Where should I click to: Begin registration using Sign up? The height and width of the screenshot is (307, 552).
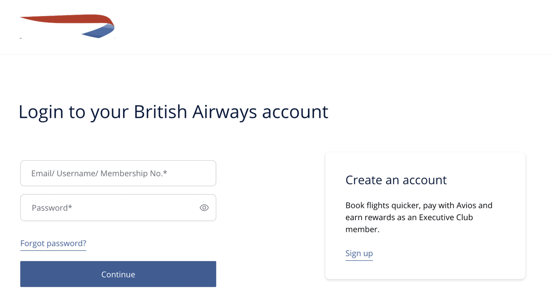click(359, 253)
